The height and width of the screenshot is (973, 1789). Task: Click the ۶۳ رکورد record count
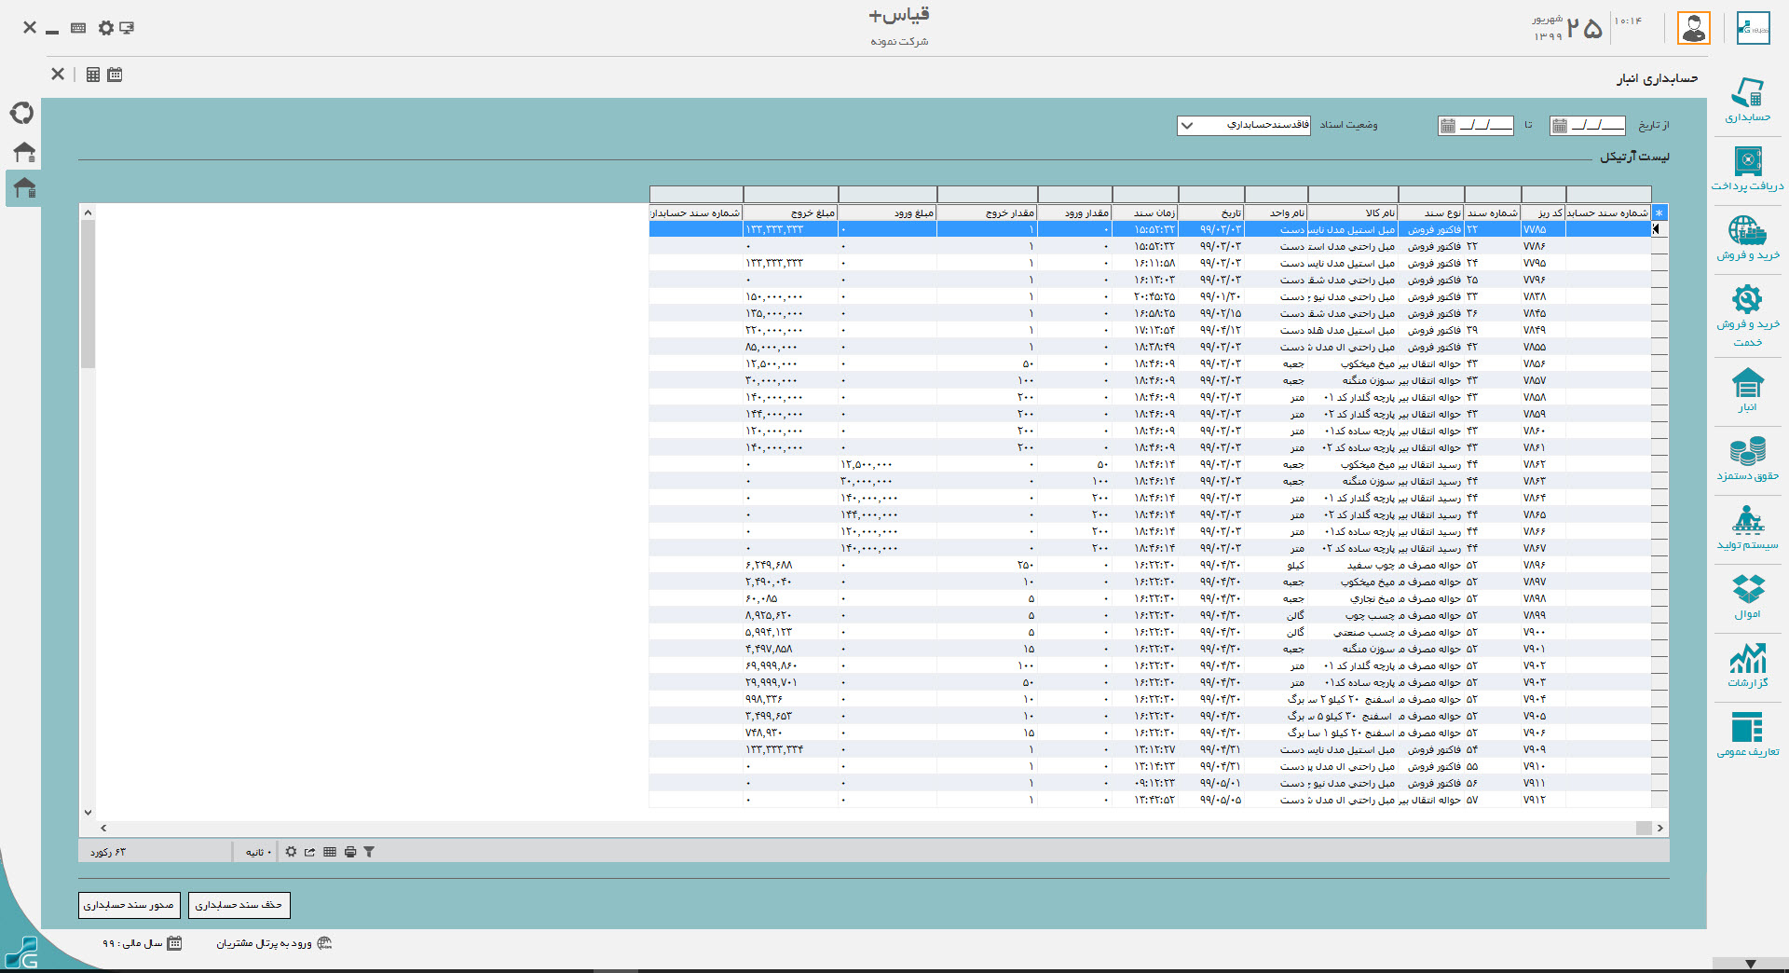(x=108, y=853)
